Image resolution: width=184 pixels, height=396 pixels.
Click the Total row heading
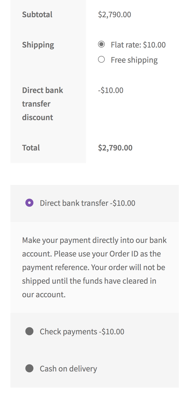pyautogui.click(x=31, y=148)
